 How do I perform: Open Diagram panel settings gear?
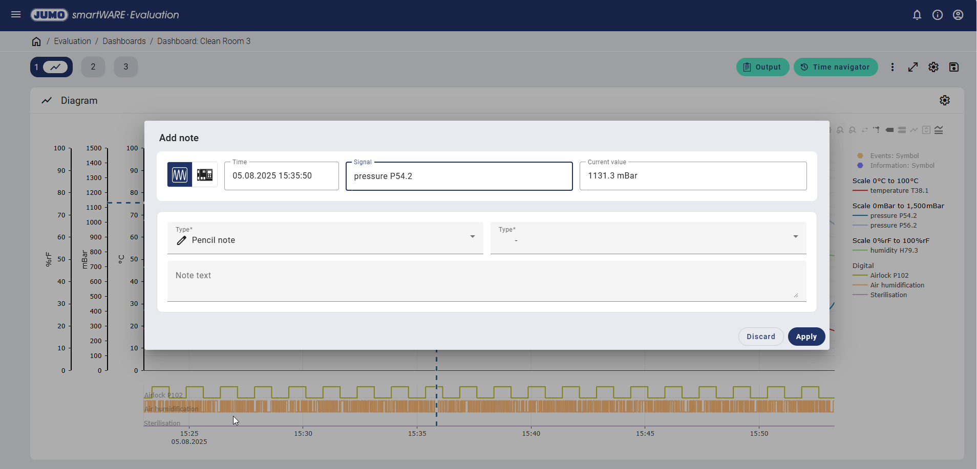coord(944,100)
